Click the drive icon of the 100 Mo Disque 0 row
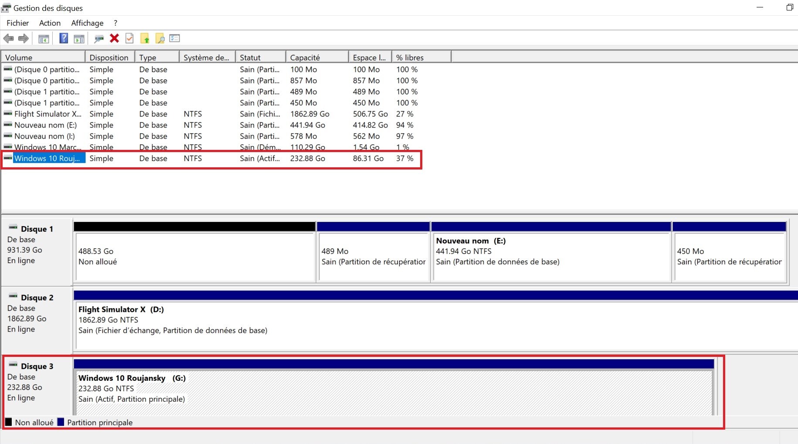Screen dimensions: 798x444 coord(8,69)
